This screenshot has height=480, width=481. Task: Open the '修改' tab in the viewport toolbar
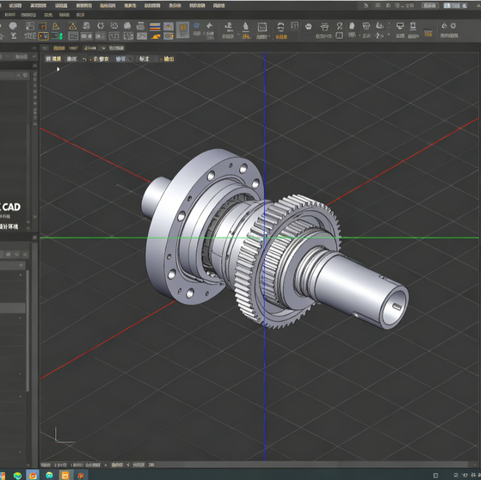coord(101,59)
